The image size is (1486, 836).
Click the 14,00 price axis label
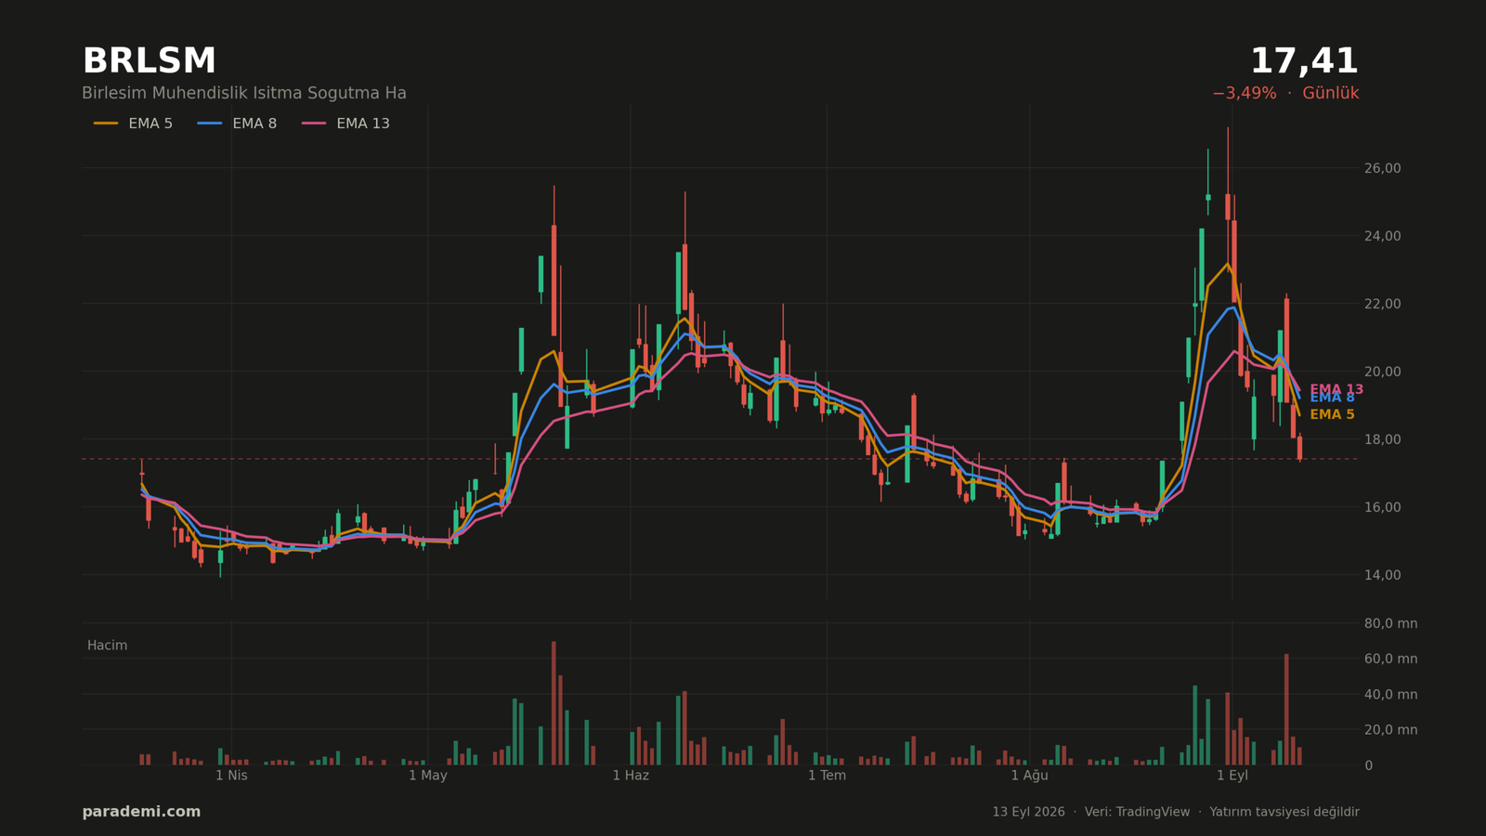coord(1383,575)
